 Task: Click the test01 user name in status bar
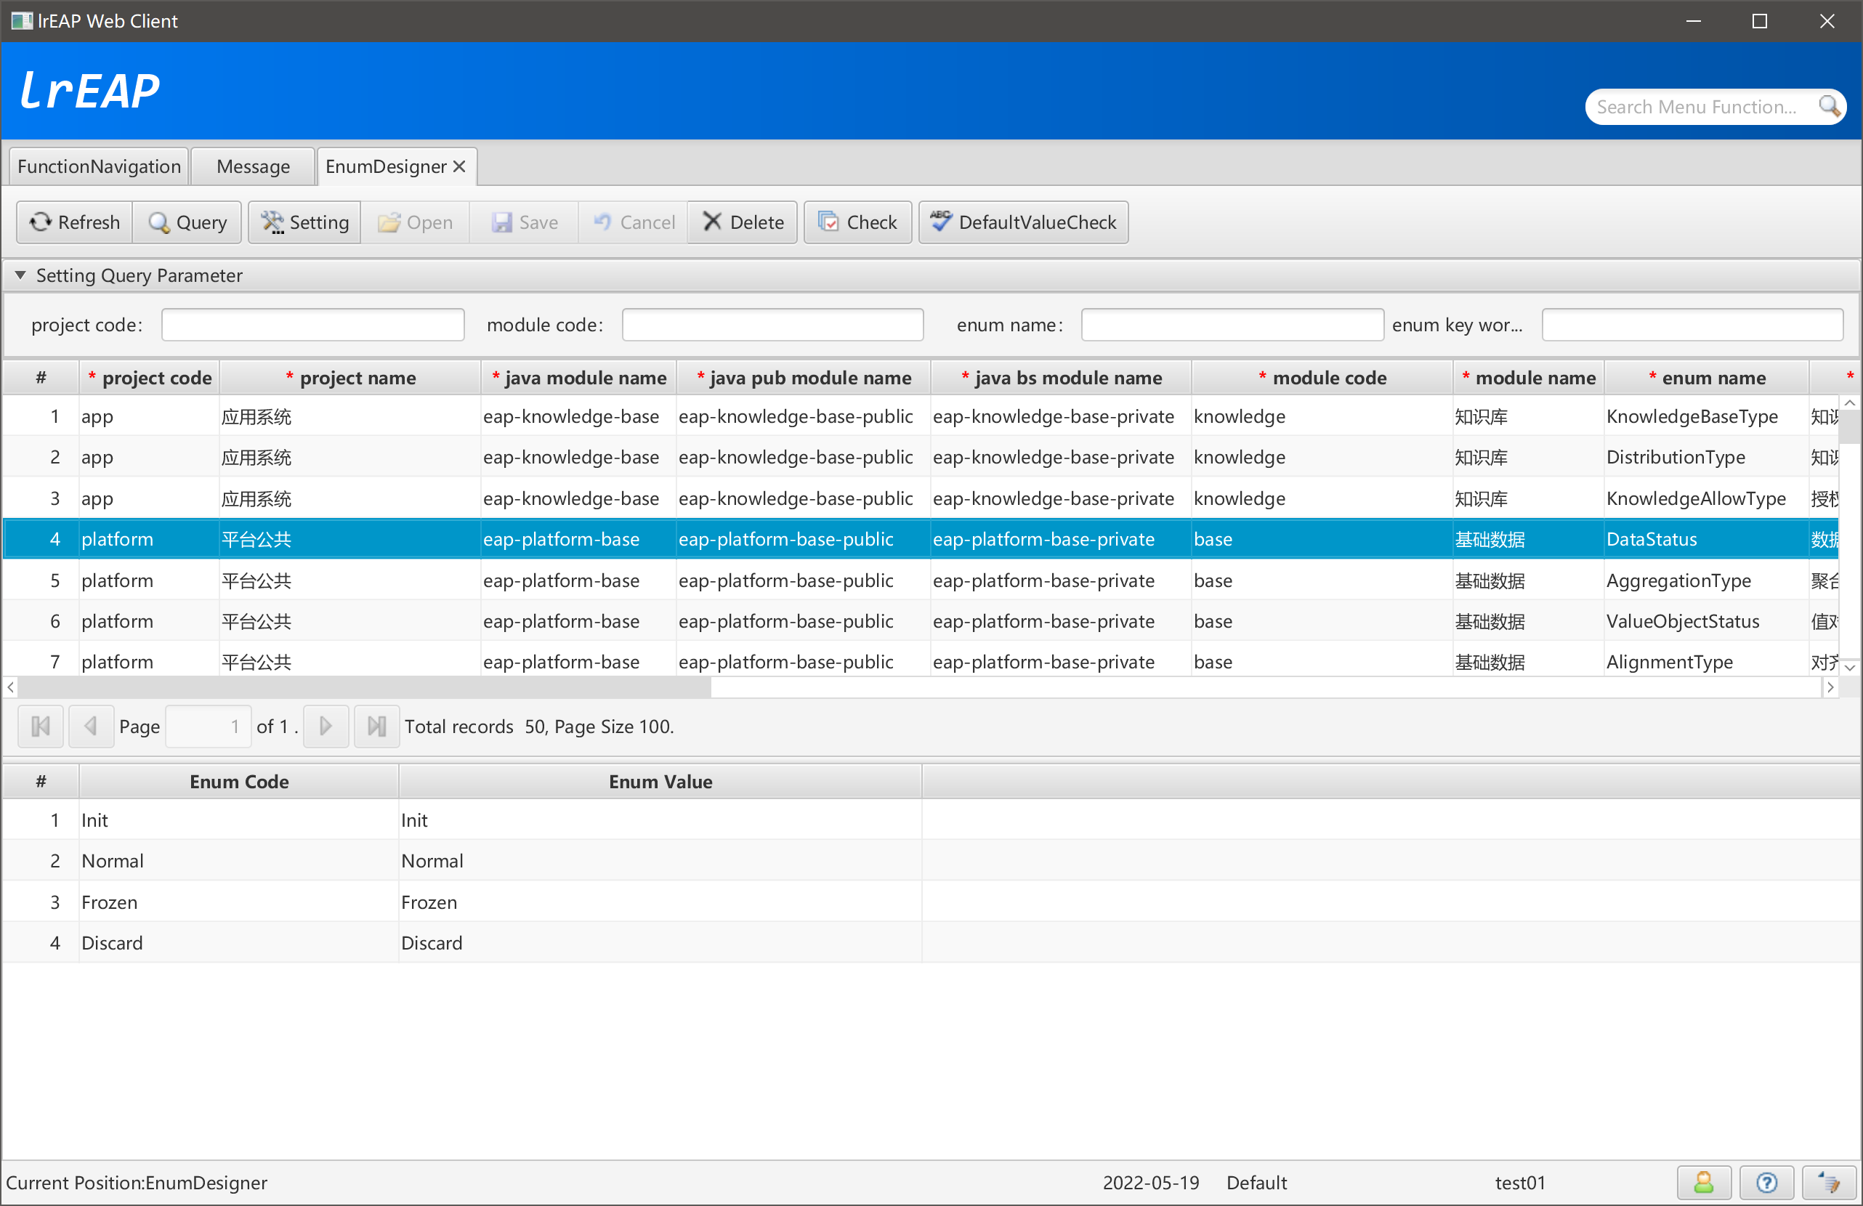(1520, 1183)
